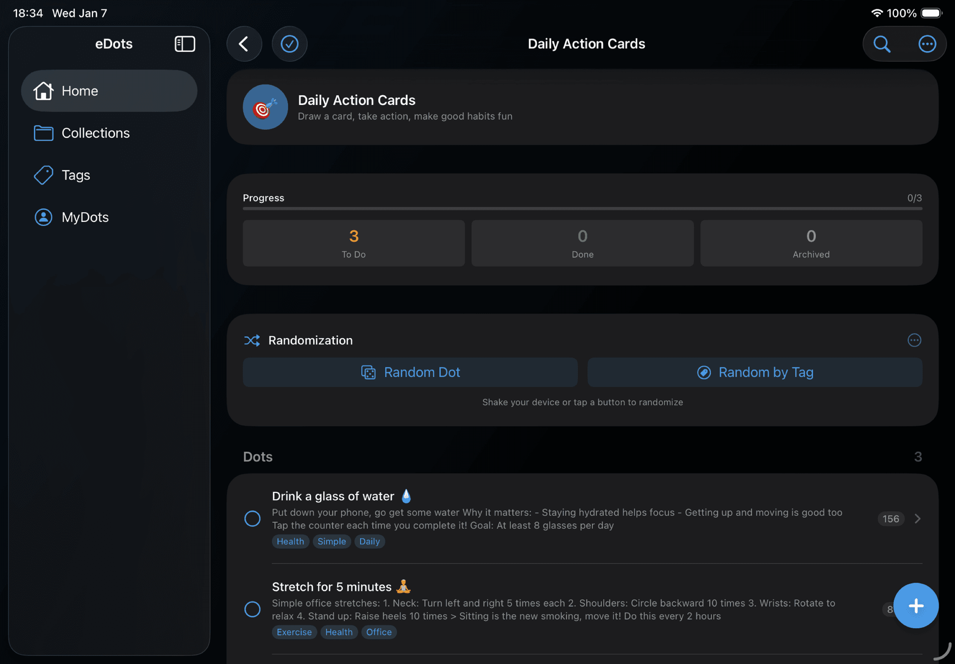Tap the shuffle icon beside Randomization
The height and width of the screenshot is (664, 955).
click(x=252, y=340)
